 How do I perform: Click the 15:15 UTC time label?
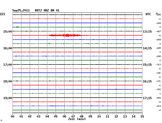tap(147, 65)
